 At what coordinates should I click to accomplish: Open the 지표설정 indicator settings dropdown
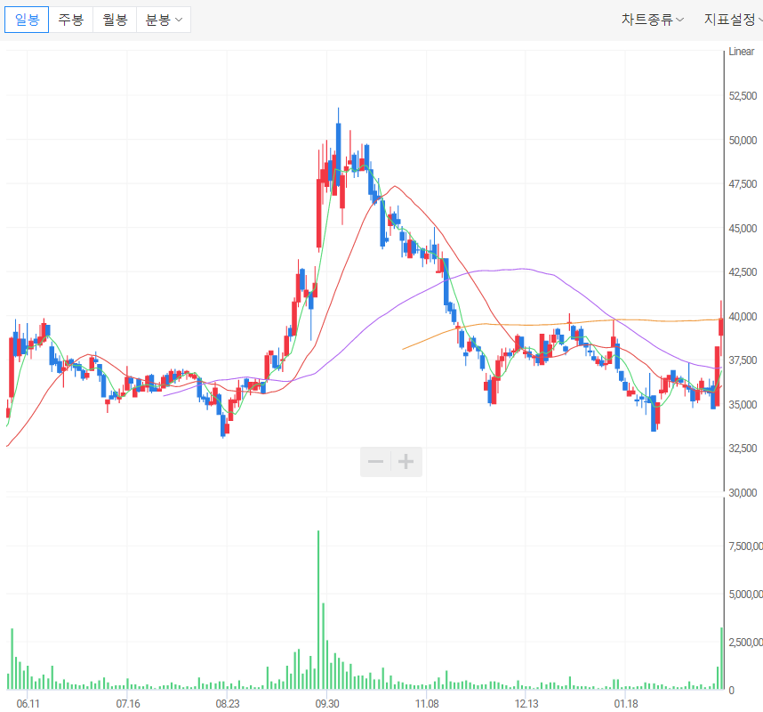(734, 20)
